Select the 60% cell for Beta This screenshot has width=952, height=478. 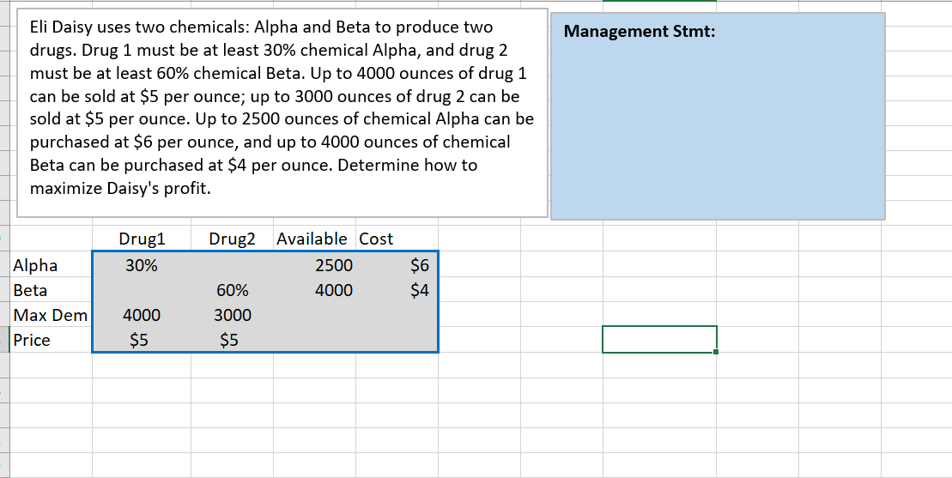232,290
